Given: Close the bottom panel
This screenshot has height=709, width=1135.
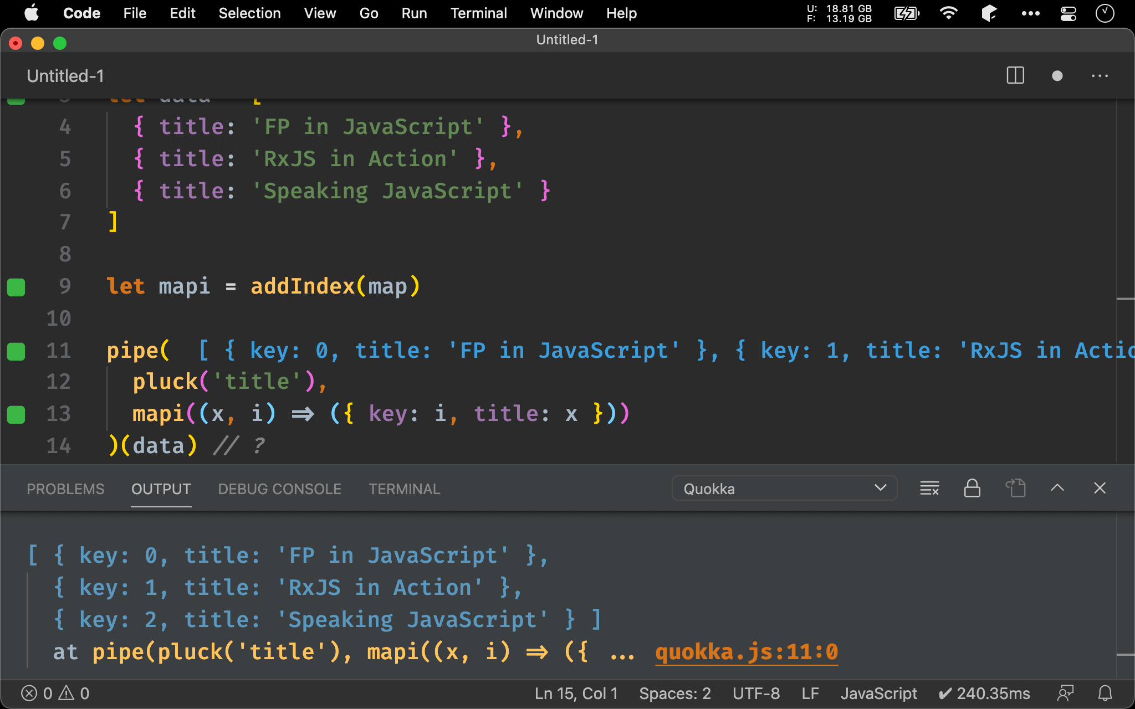Looking at the screenshot, I should click(x=1100, y=488).
